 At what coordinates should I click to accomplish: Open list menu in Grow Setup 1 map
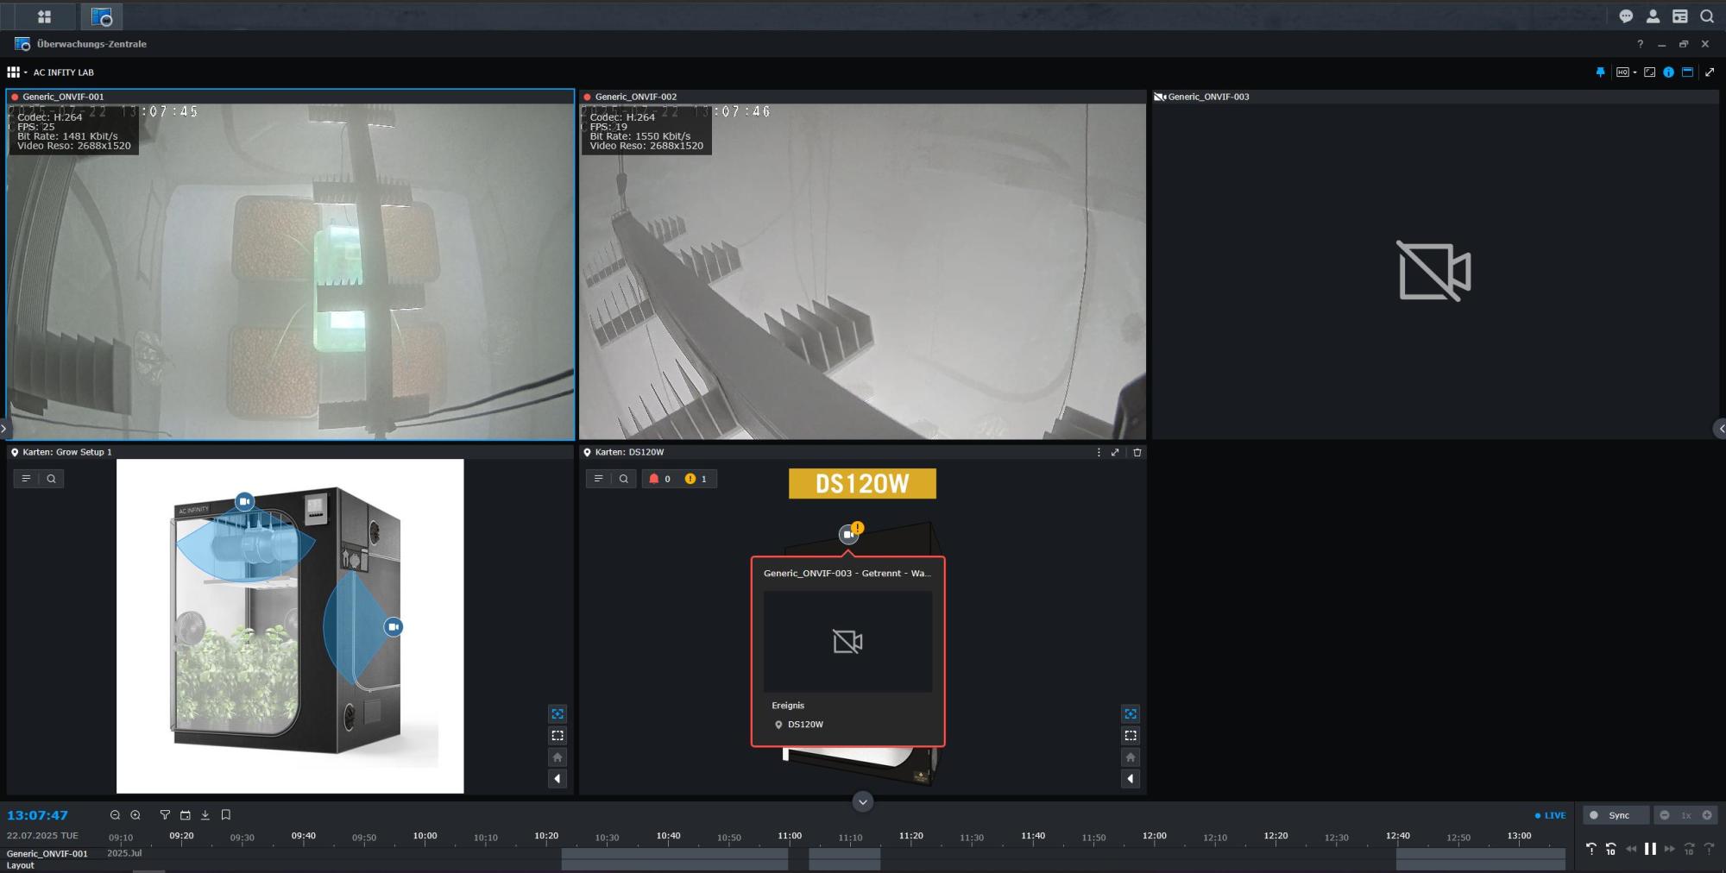pos(26,479)
